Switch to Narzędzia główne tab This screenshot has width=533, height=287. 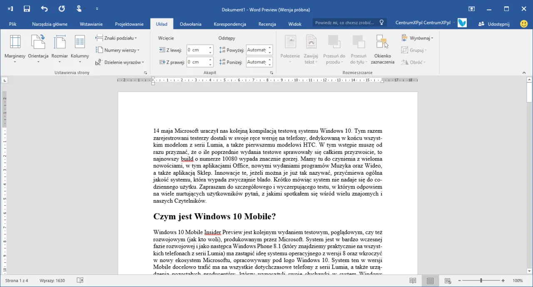[50, 24]
